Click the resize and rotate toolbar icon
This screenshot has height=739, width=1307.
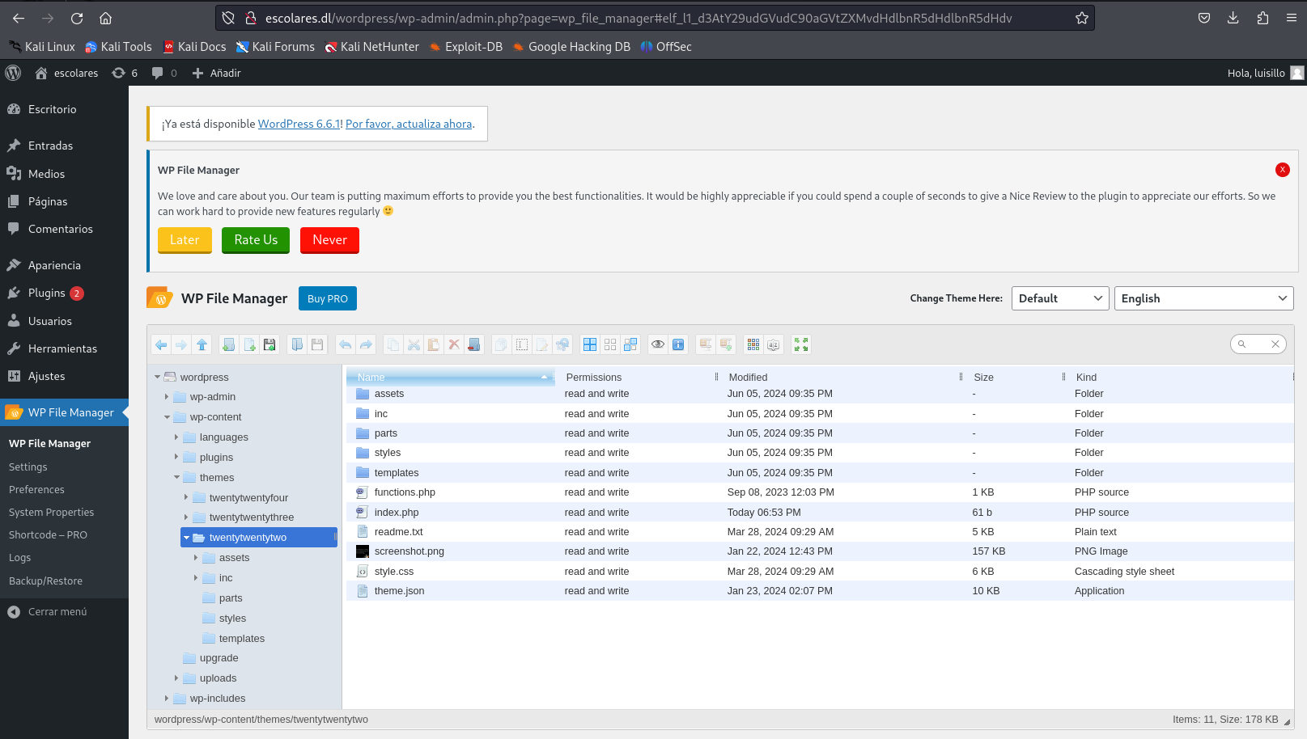(x=562, y=344)
